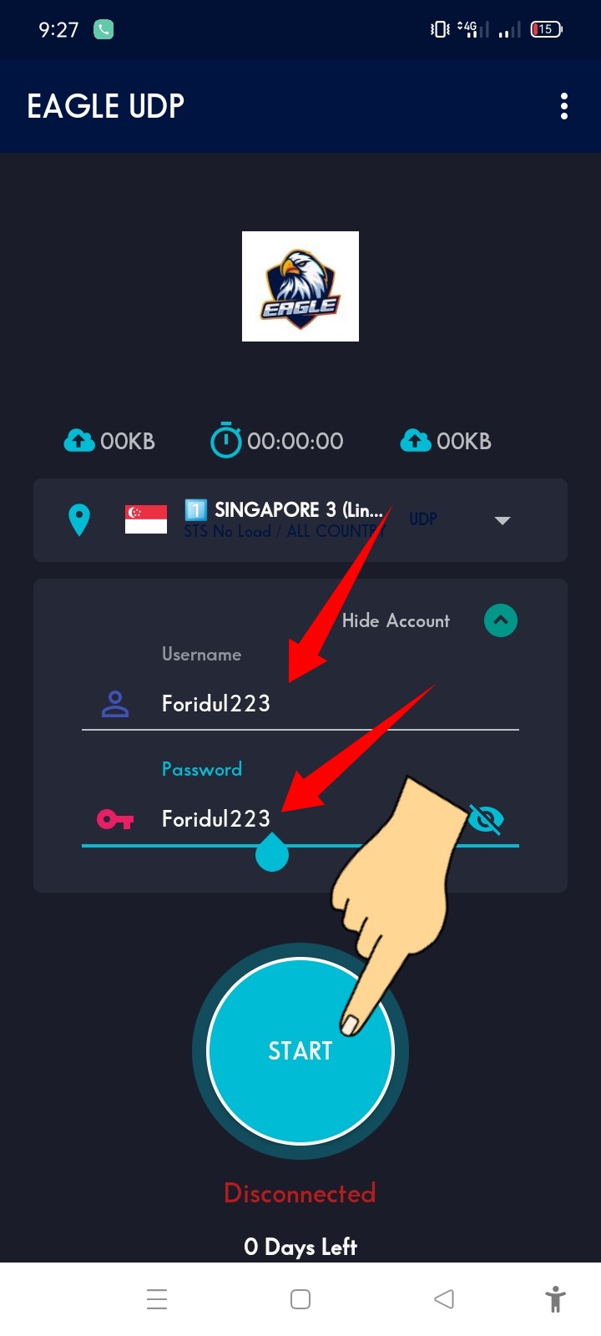Tap the stopwatch timer icon
Image resolution: width=601 pixels, height=1336 pixels.
click(225, 440)
